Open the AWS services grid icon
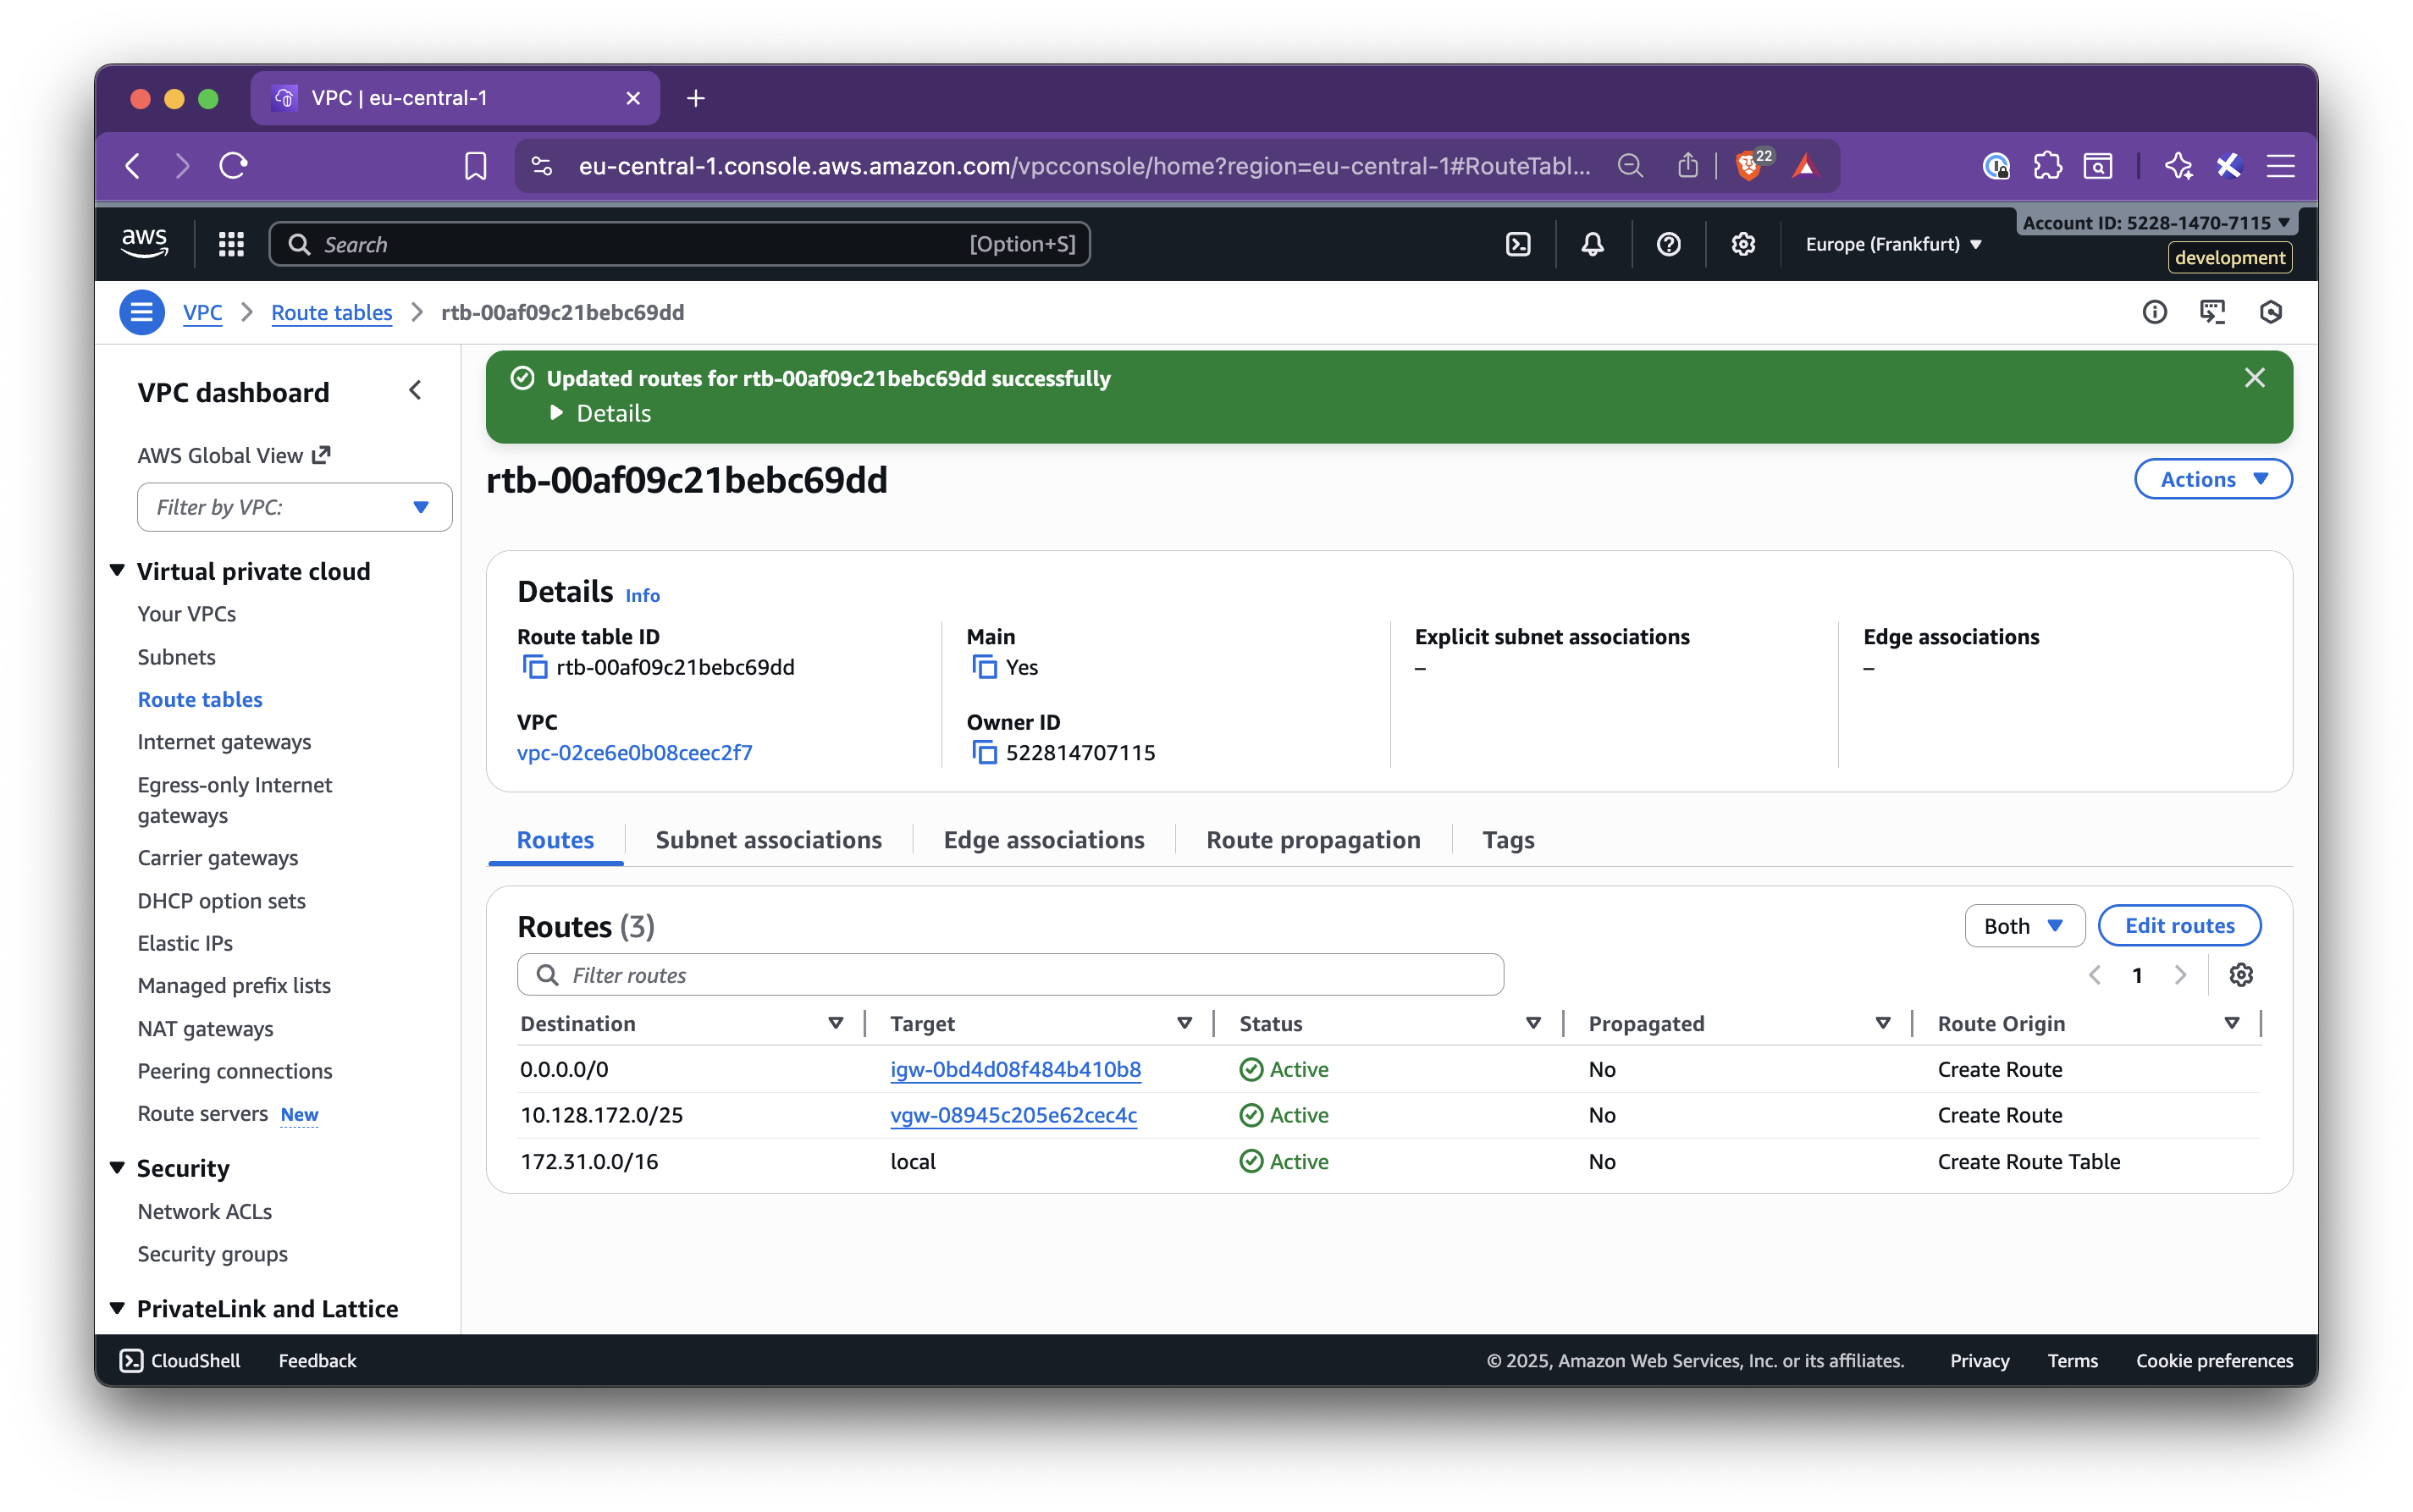2413x1512 pixels. click(231, 243)
